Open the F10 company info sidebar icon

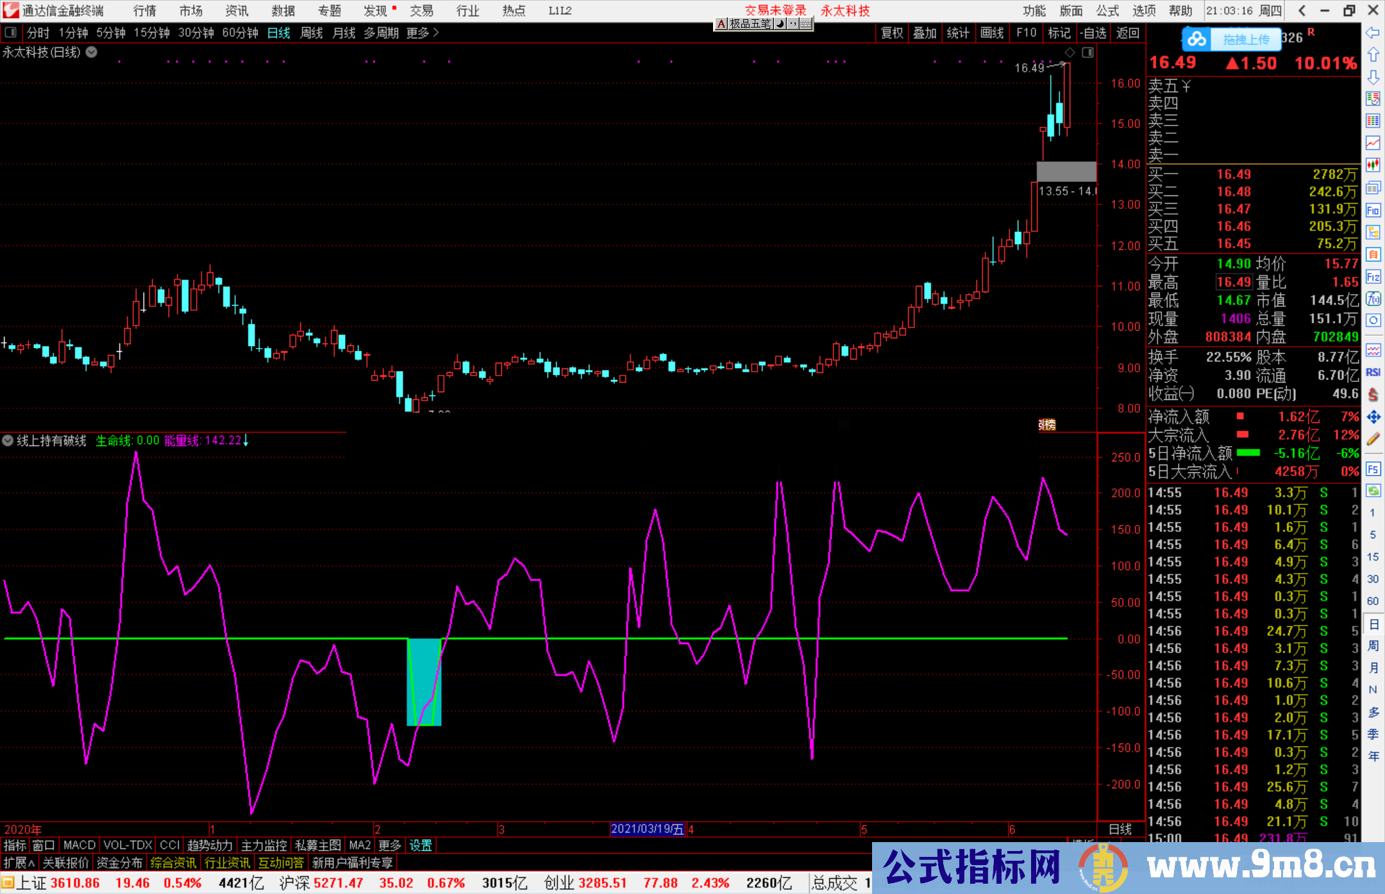(1373, 210)
